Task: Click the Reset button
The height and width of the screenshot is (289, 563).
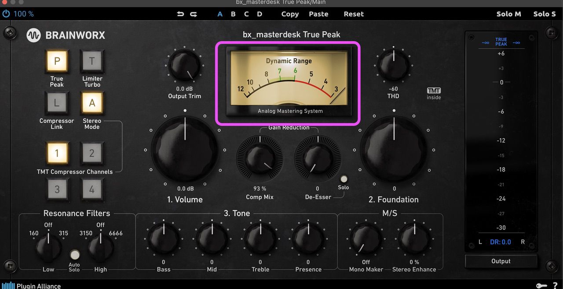Action: tap(354, 14)
